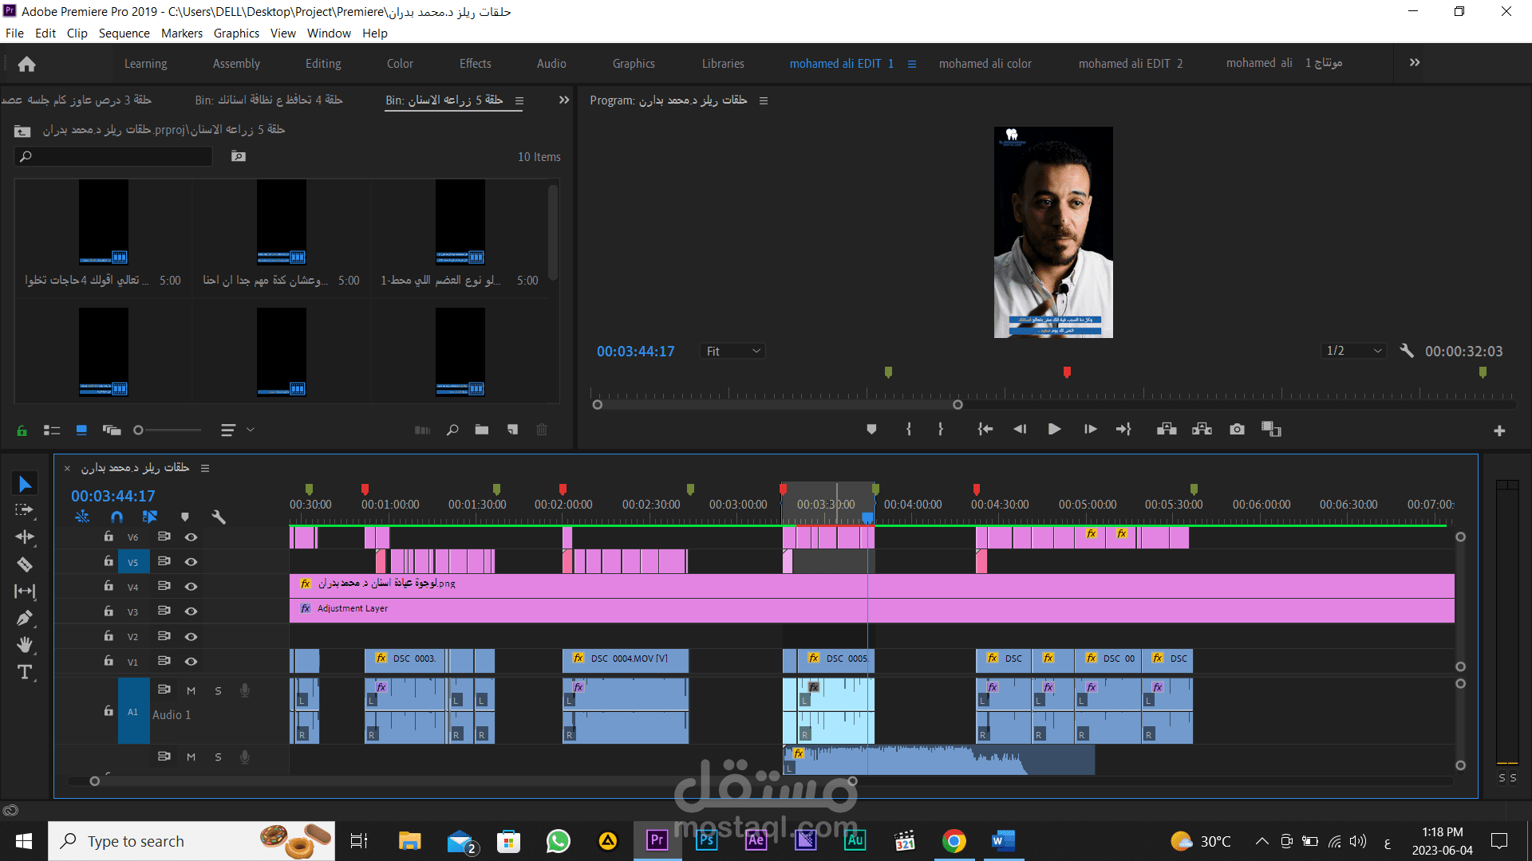
Task: Open the File menu
Action: (x=14, y=33)
